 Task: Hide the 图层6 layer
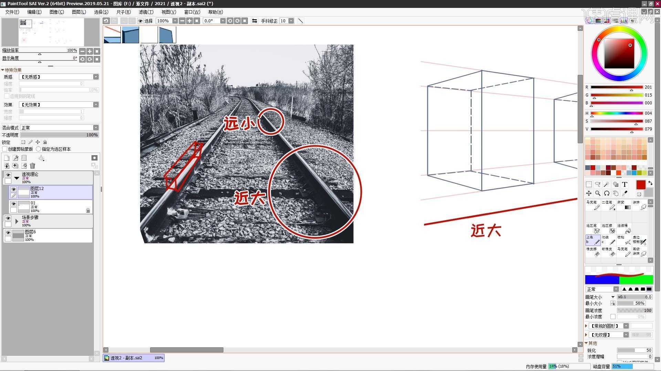pyautogui.click(x=8, y=233)
